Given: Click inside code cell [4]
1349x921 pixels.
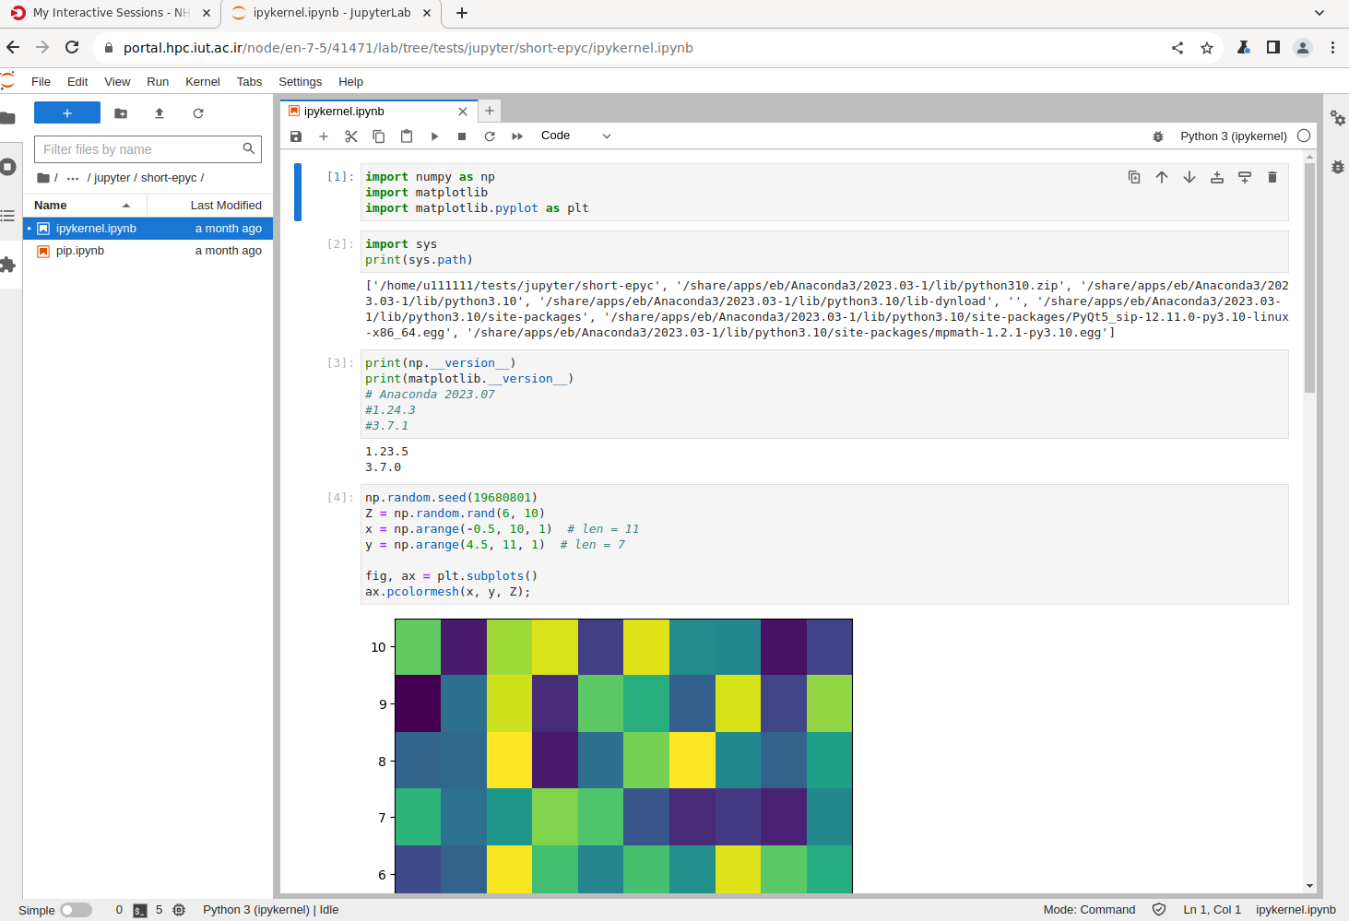Looking at the screenshot, I should [x=824, y=544].
